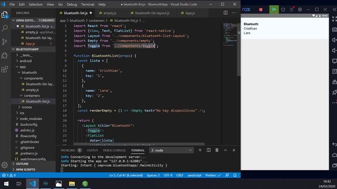
Task: Click the red icon in Nox toolbar
Action: [x=261, y=9]
